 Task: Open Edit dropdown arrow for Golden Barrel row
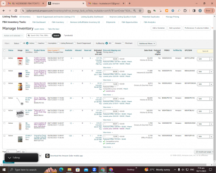tap(211, 84)
